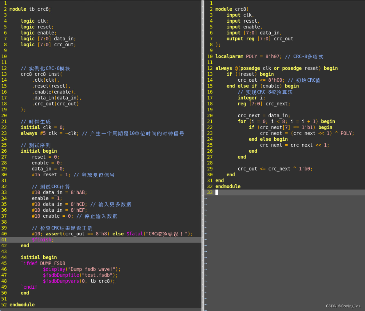Click 'logic clk;' declaration in left pane
The height and width of the screenshot is (311, 365).
coord(34,21)
